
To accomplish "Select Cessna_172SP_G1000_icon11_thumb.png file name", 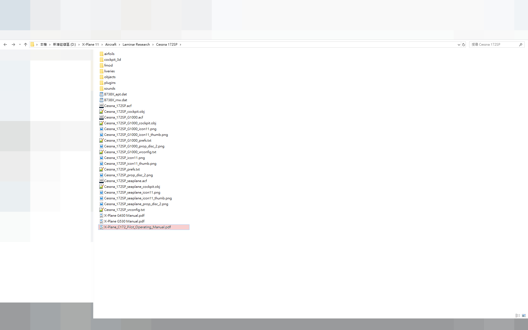I will pyautogui.click(x=136, y=135).
